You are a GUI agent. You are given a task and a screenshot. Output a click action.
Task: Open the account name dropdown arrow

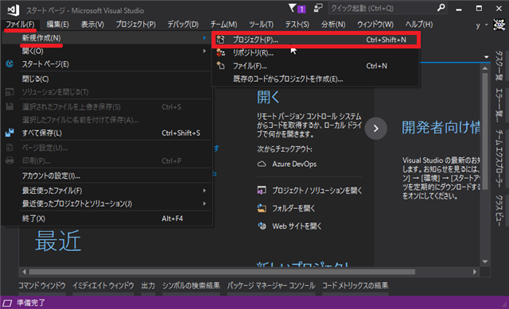[x=486, y=25]
